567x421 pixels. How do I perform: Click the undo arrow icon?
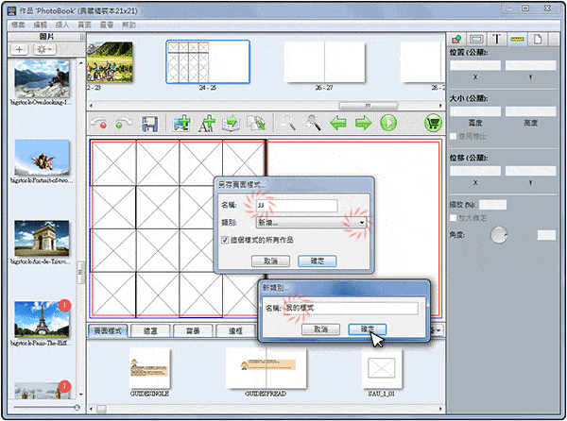coord(98,123)
